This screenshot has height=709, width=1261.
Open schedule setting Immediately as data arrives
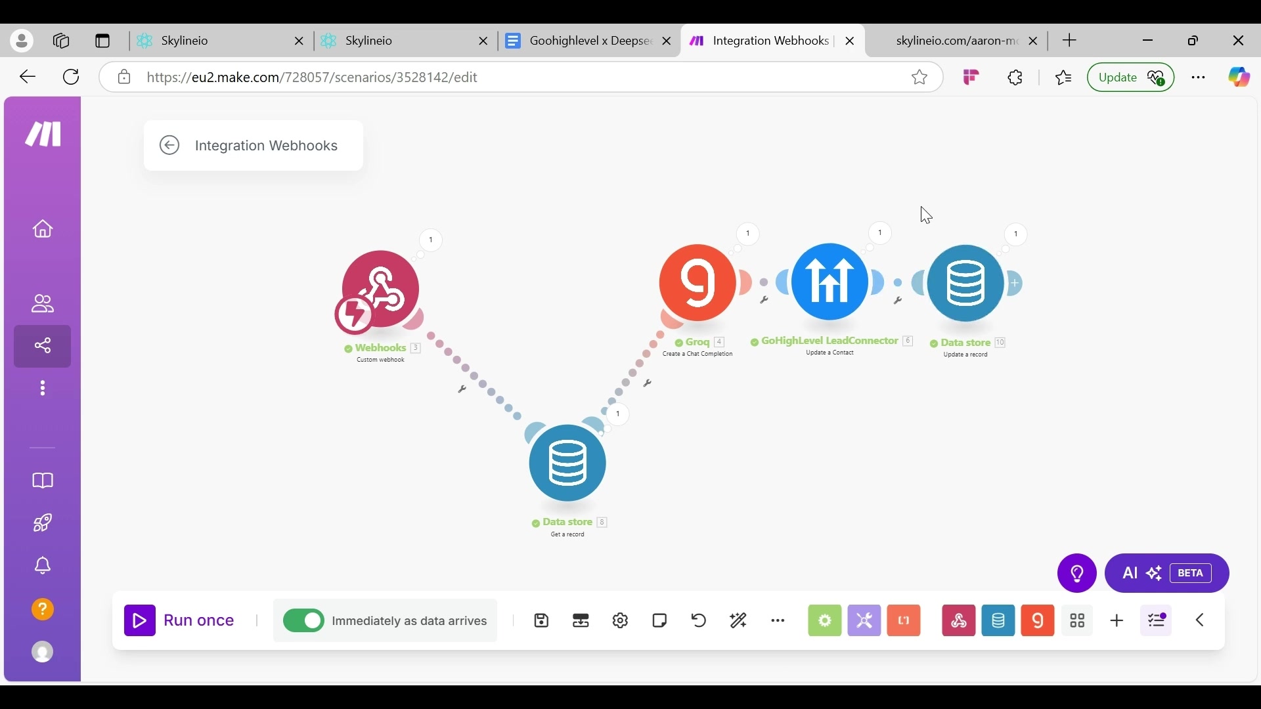click(x=410, y=621)
